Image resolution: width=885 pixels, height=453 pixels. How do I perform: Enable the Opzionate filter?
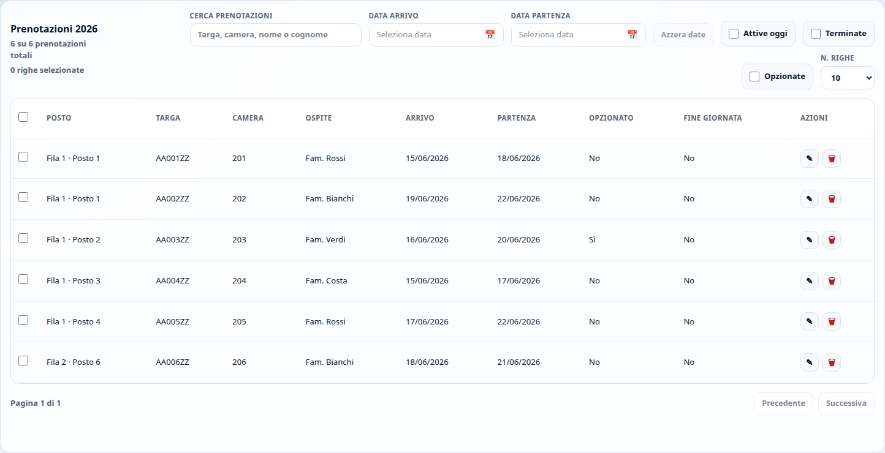tap(754, 77)
